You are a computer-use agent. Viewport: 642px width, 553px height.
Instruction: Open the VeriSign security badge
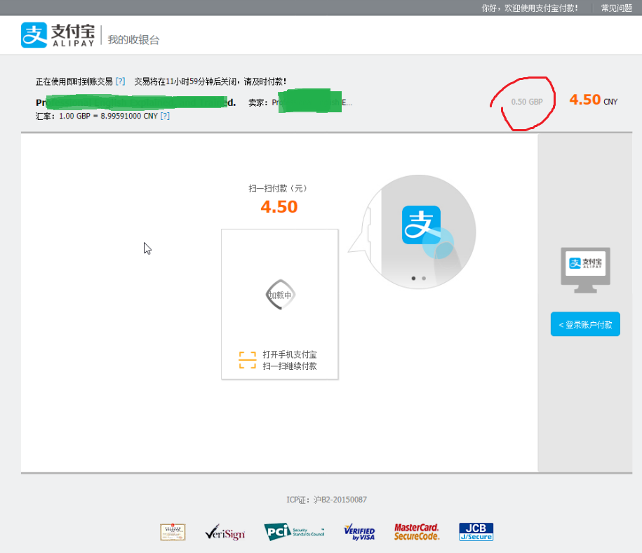click(225, 533)
